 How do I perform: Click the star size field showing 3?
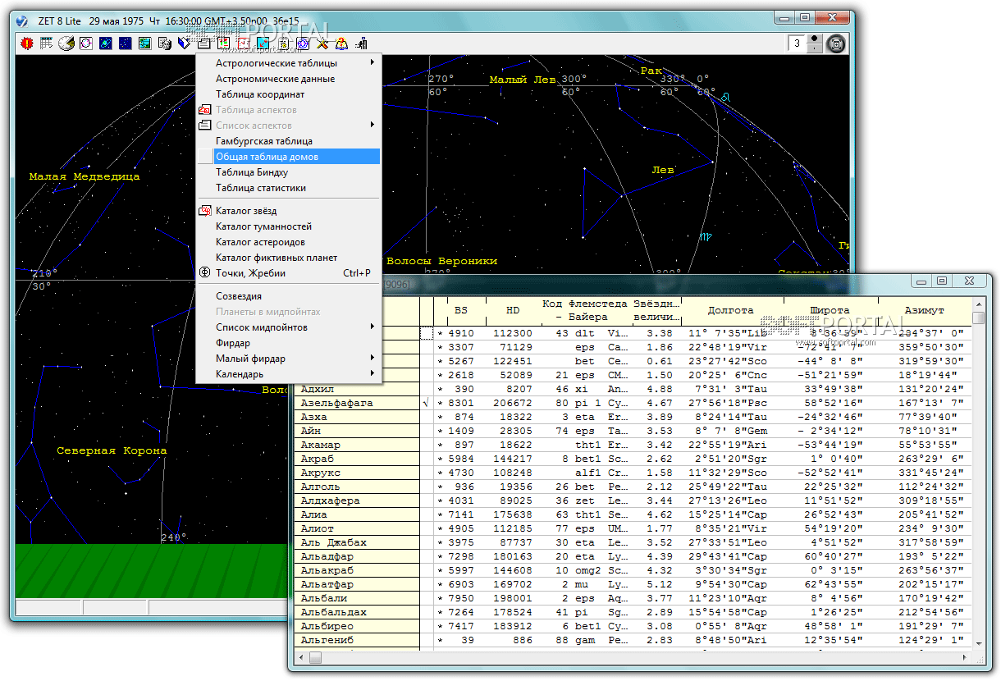[798, 43]
